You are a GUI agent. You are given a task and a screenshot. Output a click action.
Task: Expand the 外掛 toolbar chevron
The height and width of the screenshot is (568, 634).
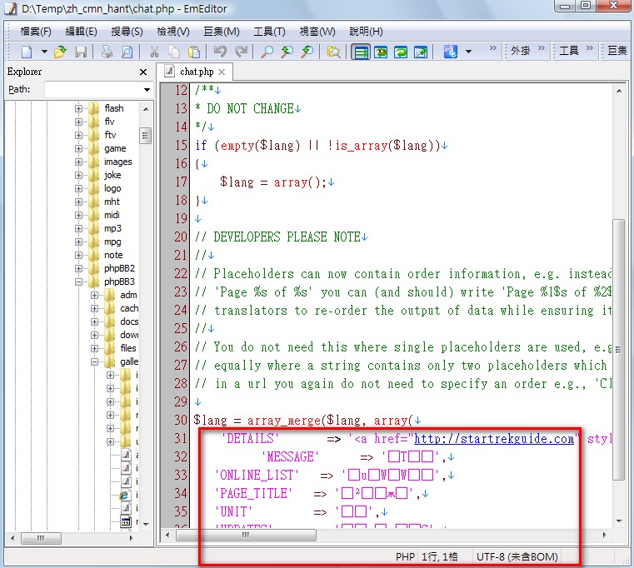pos(542,48)
